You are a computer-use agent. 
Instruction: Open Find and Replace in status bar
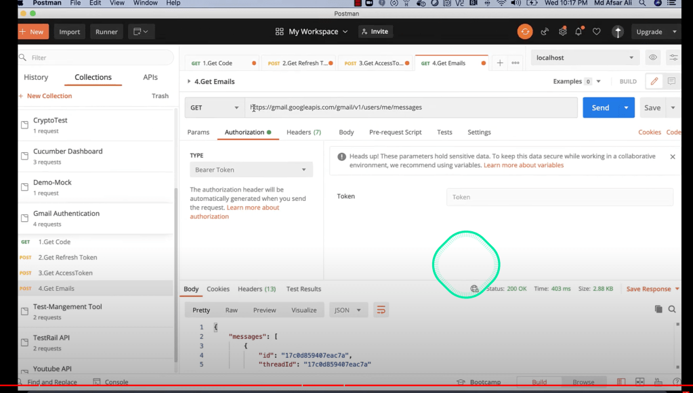47,382
